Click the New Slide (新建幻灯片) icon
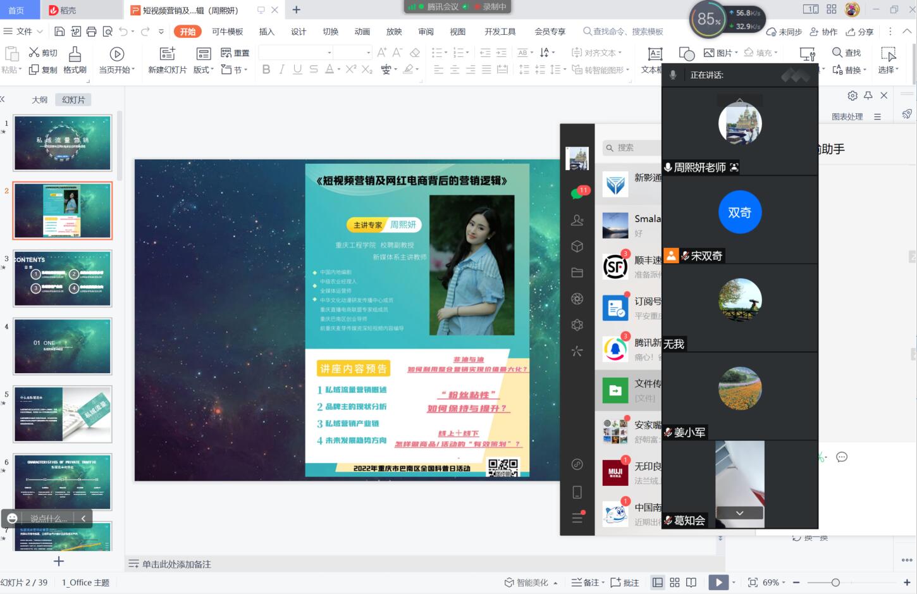917x594 pixels. point(167,54)
